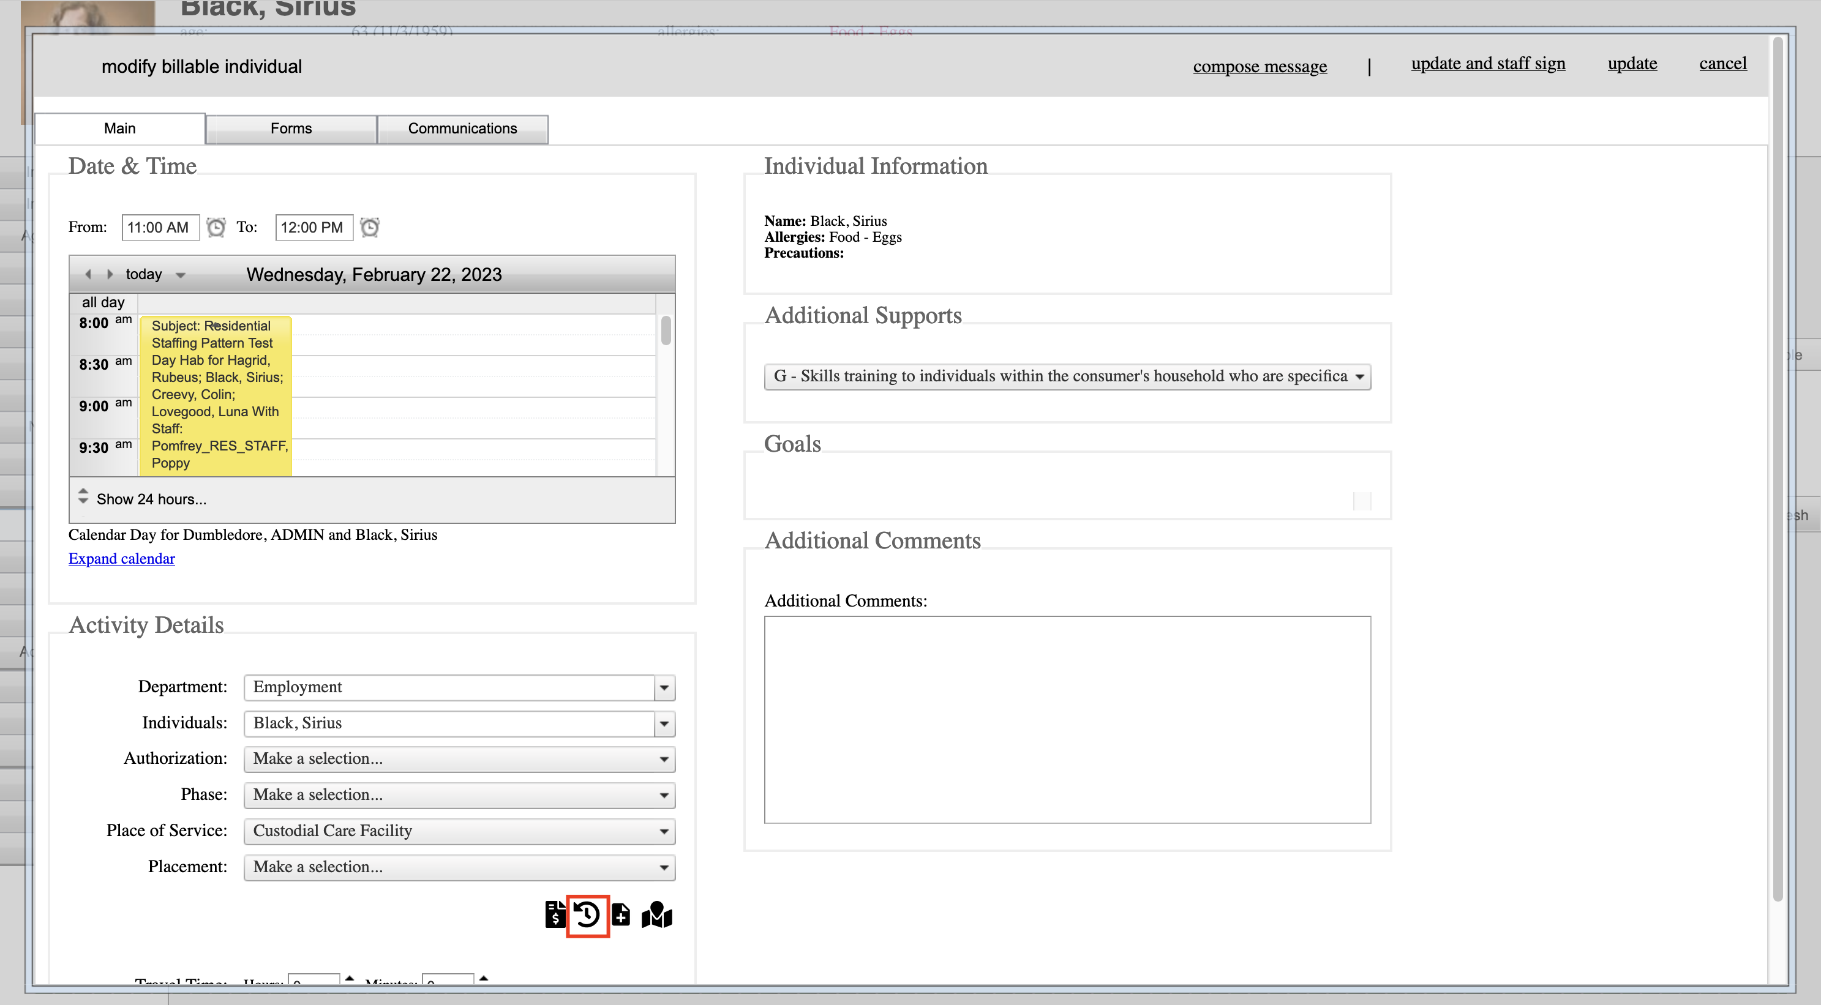Click the update link
This screenshot has height=1005, width=1821.
(1632, 64)
